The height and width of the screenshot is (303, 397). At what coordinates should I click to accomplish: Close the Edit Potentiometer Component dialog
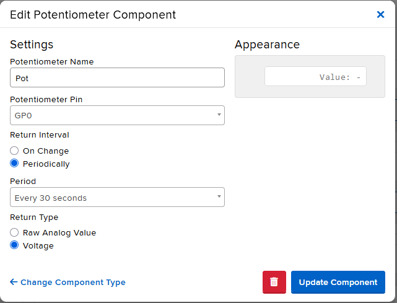coord(380,14)
